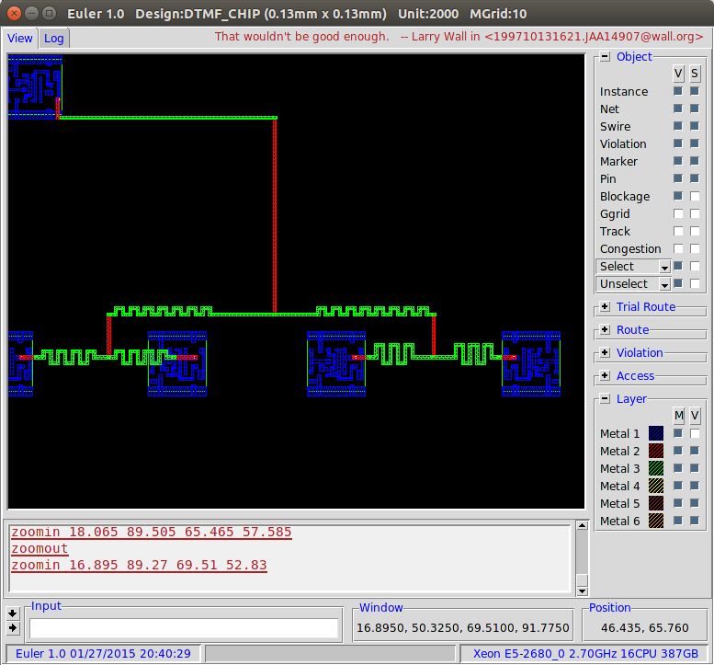The image size is (714, 665).
Task: Click the Metal 2 color swatch
Action: [x=656, y=451]
